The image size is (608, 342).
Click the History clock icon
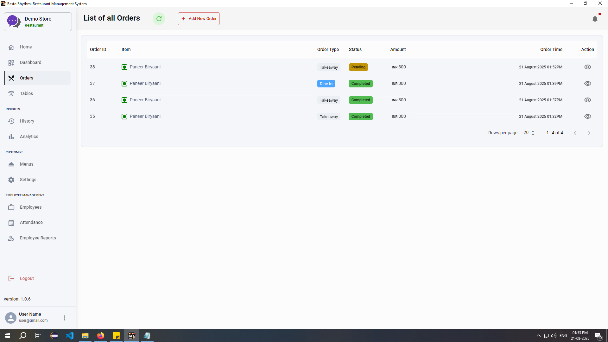pos(11,121)
